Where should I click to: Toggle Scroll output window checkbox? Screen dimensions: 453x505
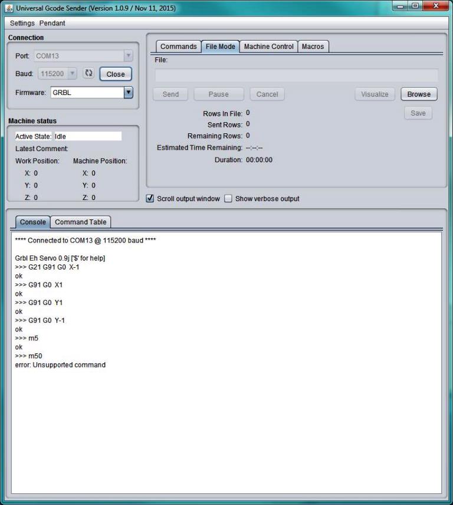150,198
